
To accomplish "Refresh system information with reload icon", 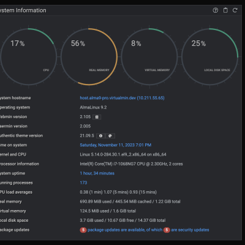I will [x=235, y=10].
